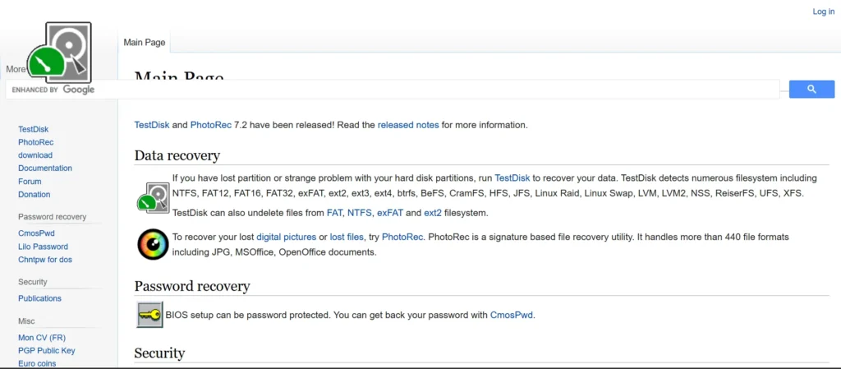Click 'run TestDisk' link in Data recovery
Screen dimensions: 841x369
[x=512, y=178]
